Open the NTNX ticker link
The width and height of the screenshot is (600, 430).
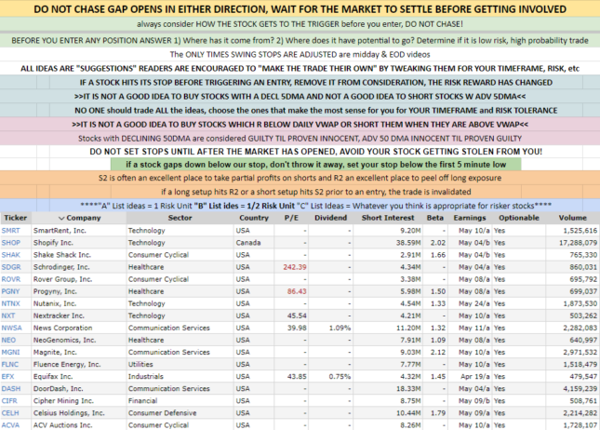(x=11, y=303)
